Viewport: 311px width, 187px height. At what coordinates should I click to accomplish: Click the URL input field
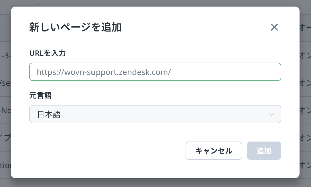[x=155, y=72]
